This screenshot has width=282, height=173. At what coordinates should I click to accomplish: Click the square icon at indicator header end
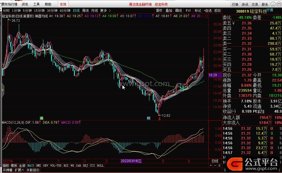[x=206, y=16]
